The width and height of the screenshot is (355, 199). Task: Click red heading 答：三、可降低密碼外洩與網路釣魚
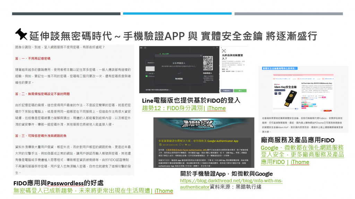[x=41, y=136]
